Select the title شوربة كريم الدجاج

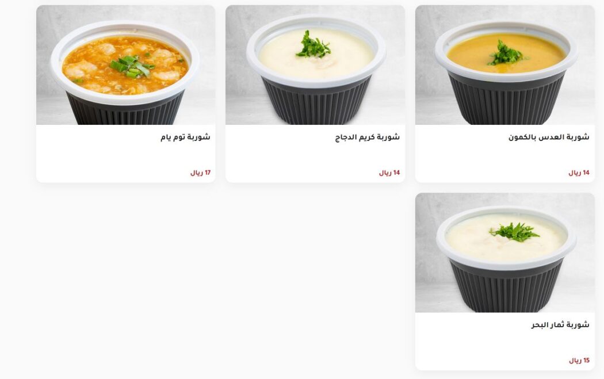367,137
